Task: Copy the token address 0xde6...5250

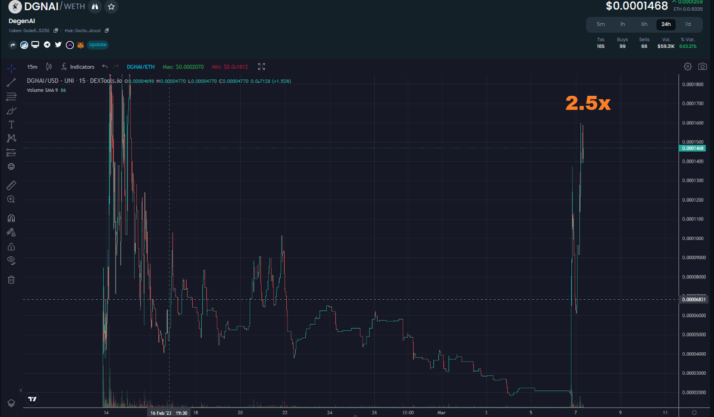Action: [56, 30]
